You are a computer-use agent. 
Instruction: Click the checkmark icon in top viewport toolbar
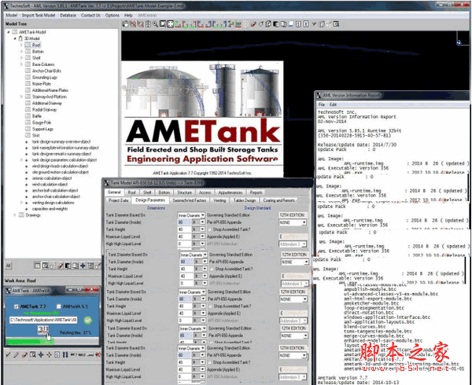314,24
